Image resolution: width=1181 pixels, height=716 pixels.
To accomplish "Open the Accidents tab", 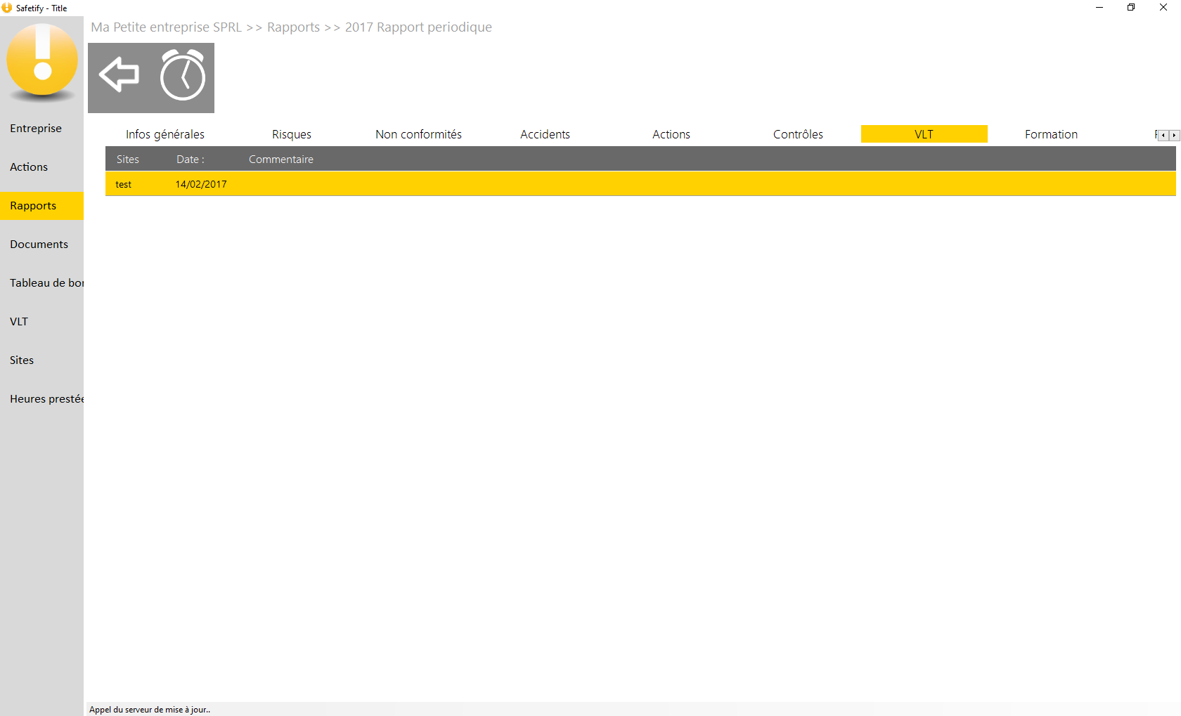I will click(x=545, y=134).
